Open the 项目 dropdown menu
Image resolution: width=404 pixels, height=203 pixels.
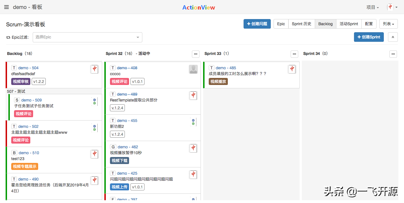(x=373, y=7)
